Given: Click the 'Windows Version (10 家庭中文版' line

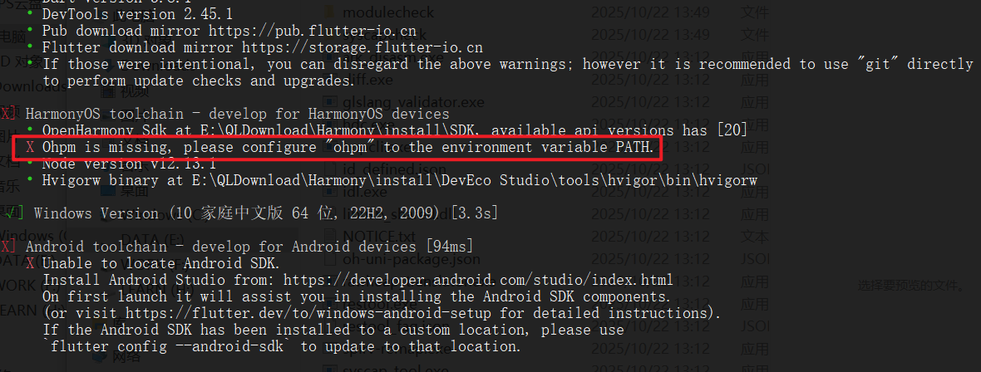Looking at the screenshot, I should click(266, 213).
